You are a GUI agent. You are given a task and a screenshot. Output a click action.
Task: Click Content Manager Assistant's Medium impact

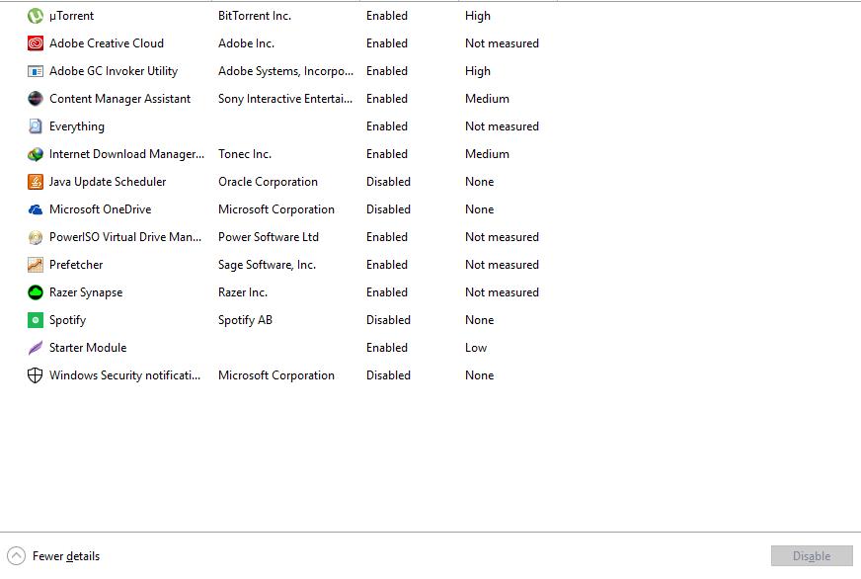(x=487, y=99)
